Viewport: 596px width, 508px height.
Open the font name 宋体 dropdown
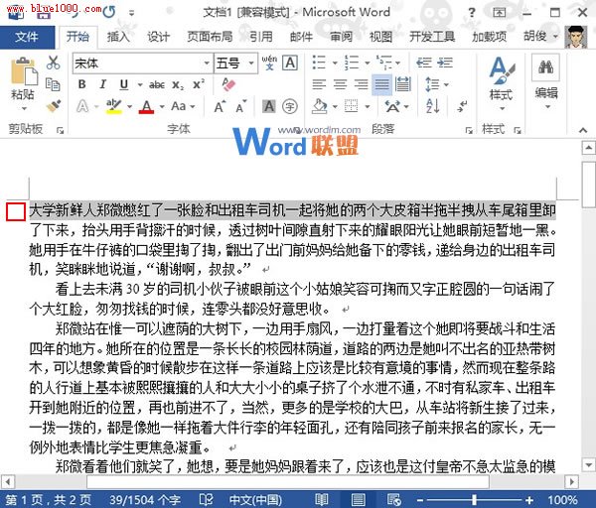tap(207, 63)
